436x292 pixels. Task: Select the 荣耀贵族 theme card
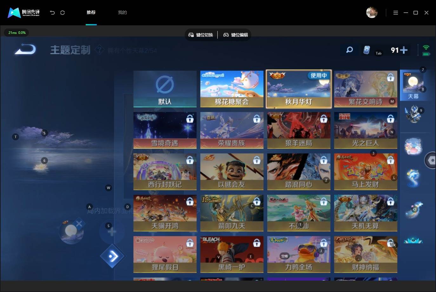point(232,130)
